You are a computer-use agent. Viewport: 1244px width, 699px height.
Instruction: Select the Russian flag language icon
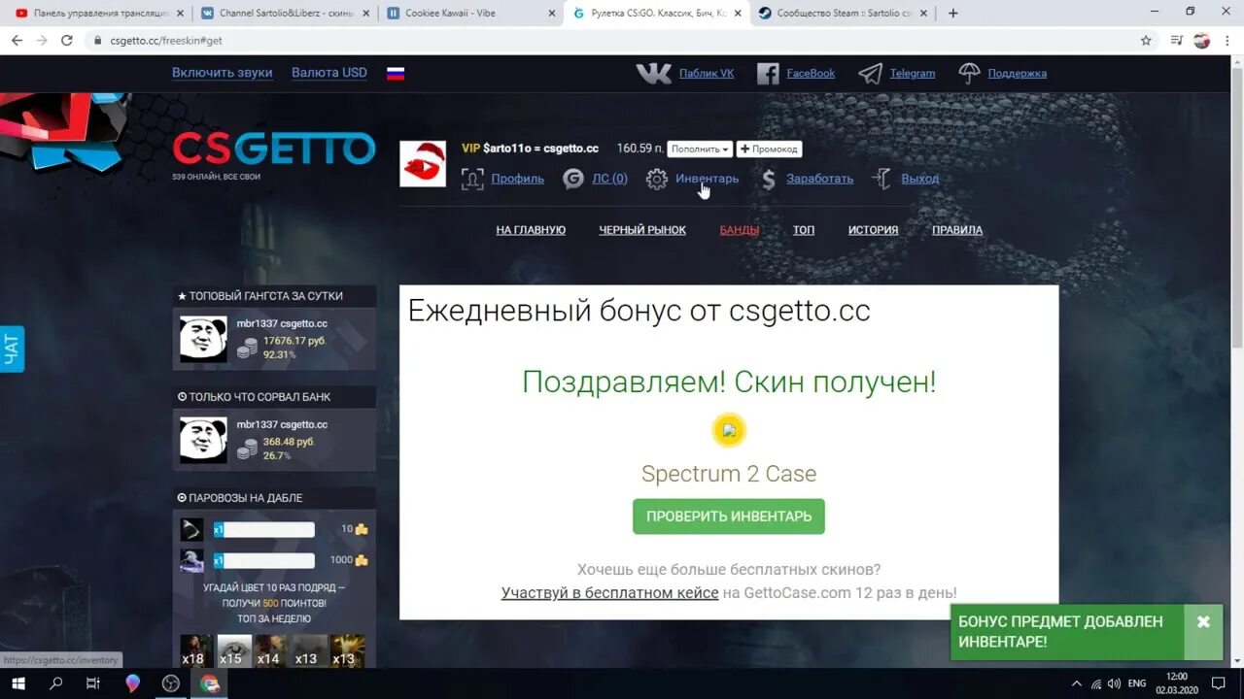396,73
